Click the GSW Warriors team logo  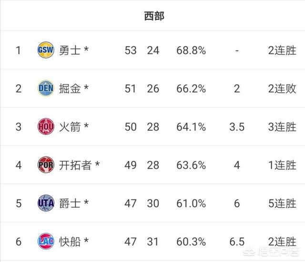click(x=46, y=50)
